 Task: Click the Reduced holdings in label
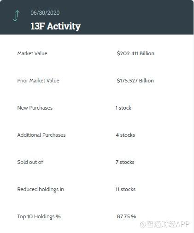coord(41,189)
